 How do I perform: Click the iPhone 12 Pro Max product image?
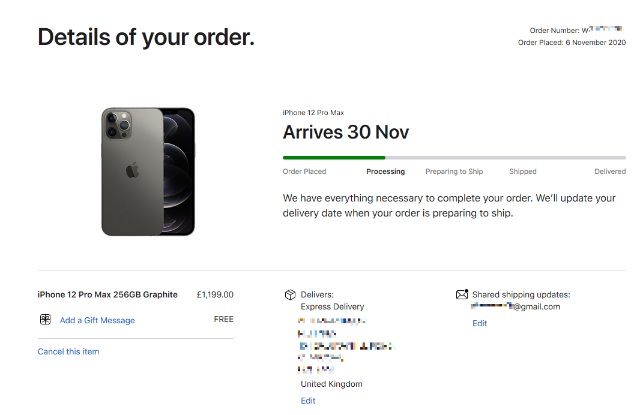(148, 172)
